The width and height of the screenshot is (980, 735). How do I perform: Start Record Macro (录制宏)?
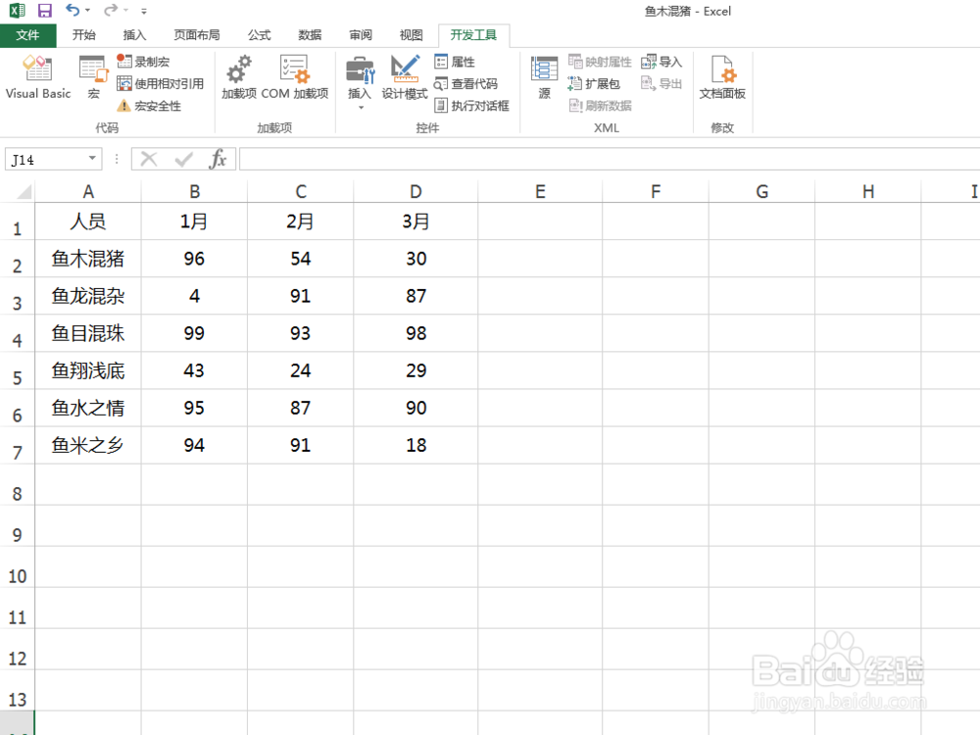click(x=143, y=61)
